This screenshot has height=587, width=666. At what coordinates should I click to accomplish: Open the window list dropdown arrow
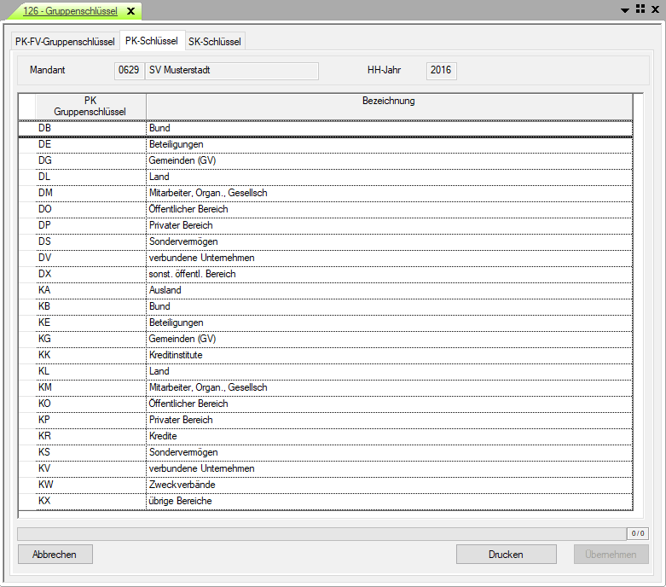pos(625,9)
